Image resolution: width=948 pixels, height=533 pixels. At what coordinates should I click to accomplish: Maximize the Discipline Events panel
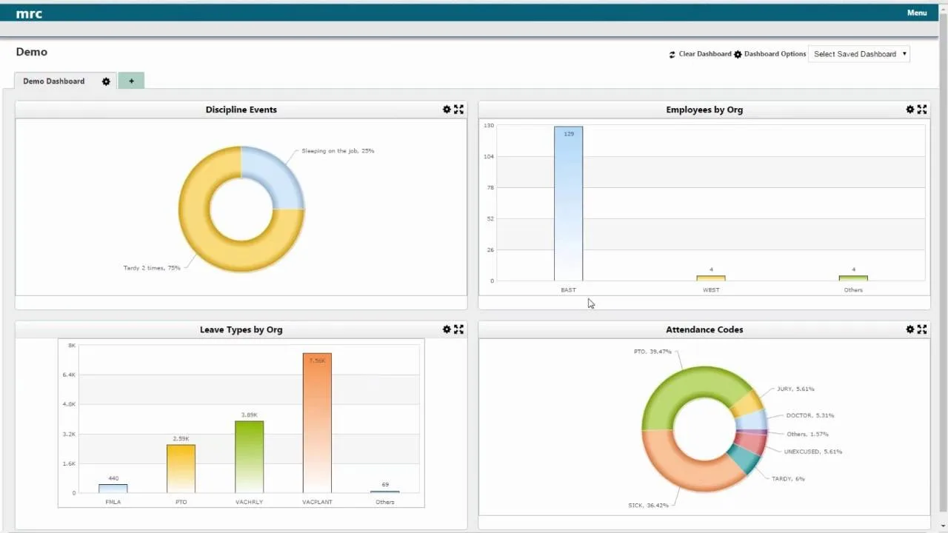[459, 110]
